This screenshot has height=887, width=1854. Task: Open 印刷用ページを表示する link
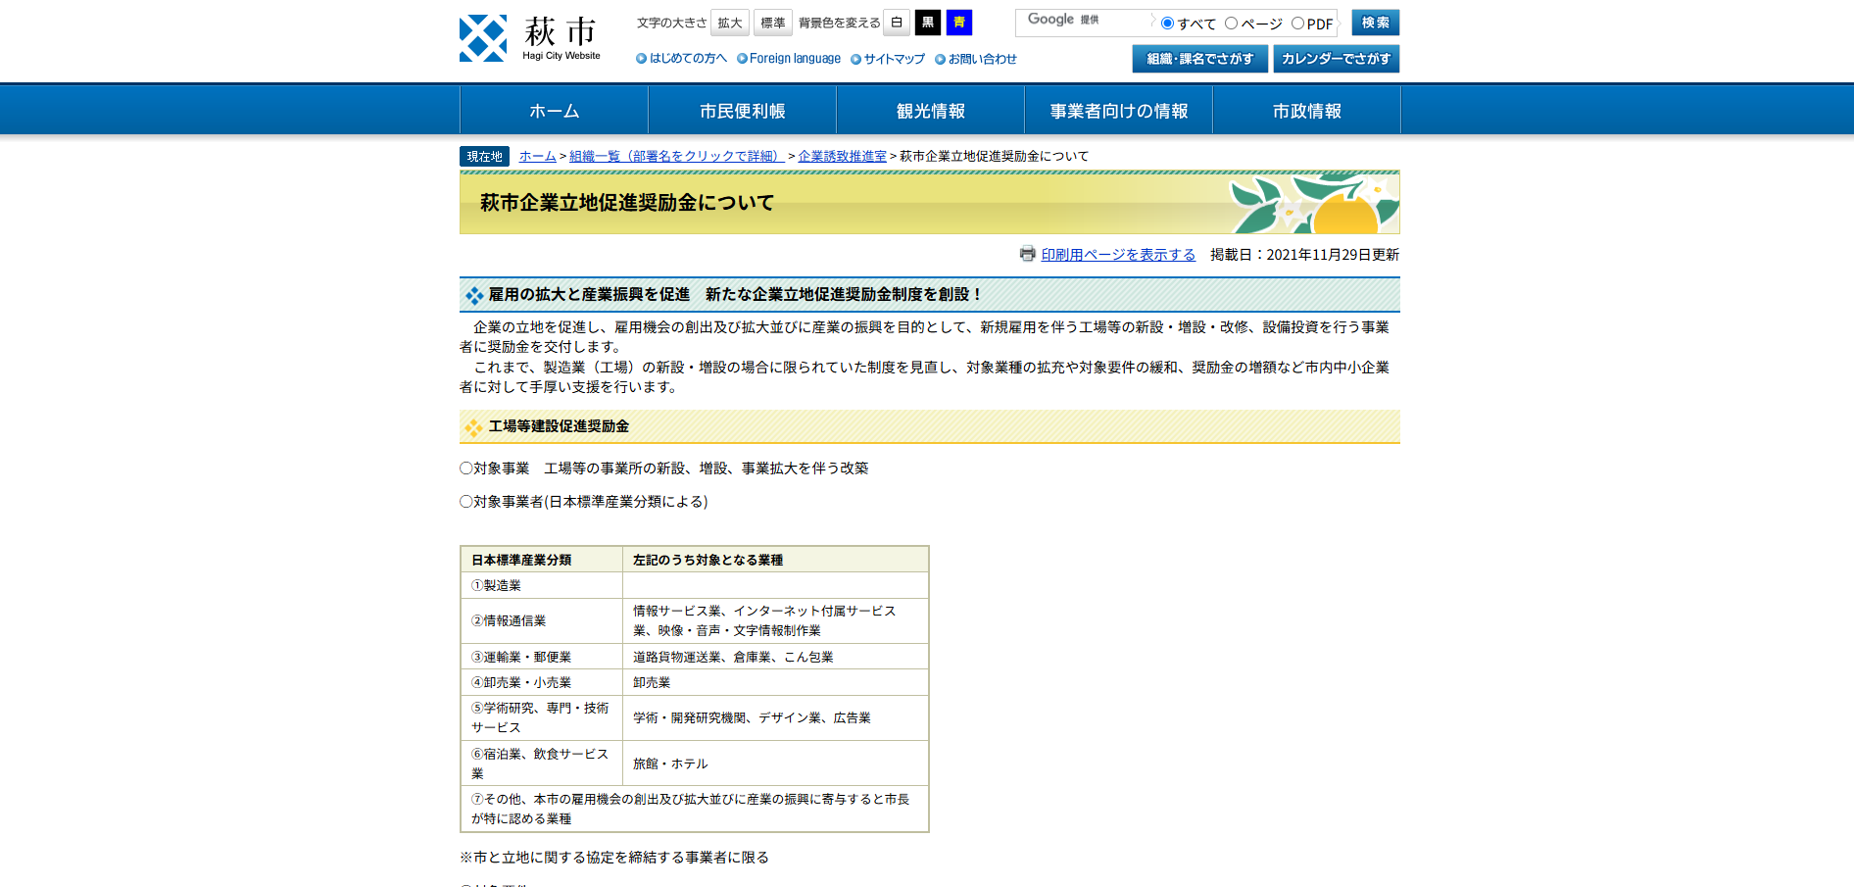click(1118, 254)
